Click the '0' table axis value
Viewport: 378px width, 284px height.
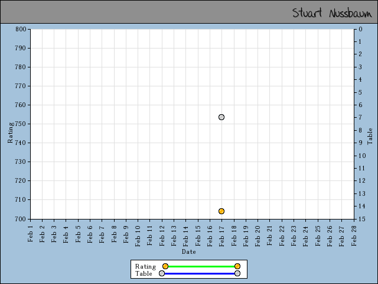pyautogui.click(x=360, y=29)
